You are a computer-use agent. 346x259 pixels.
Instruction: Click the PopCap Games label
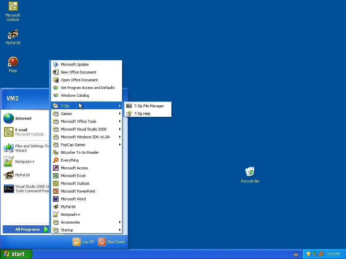[73, 145]
